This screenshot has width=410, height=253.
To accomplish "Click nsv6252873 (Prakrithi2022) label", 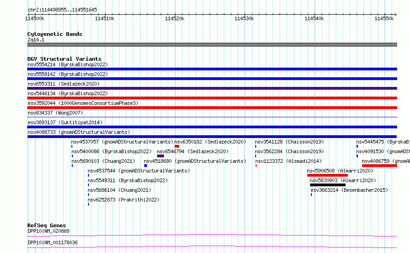I will click(x=123, y=200).
